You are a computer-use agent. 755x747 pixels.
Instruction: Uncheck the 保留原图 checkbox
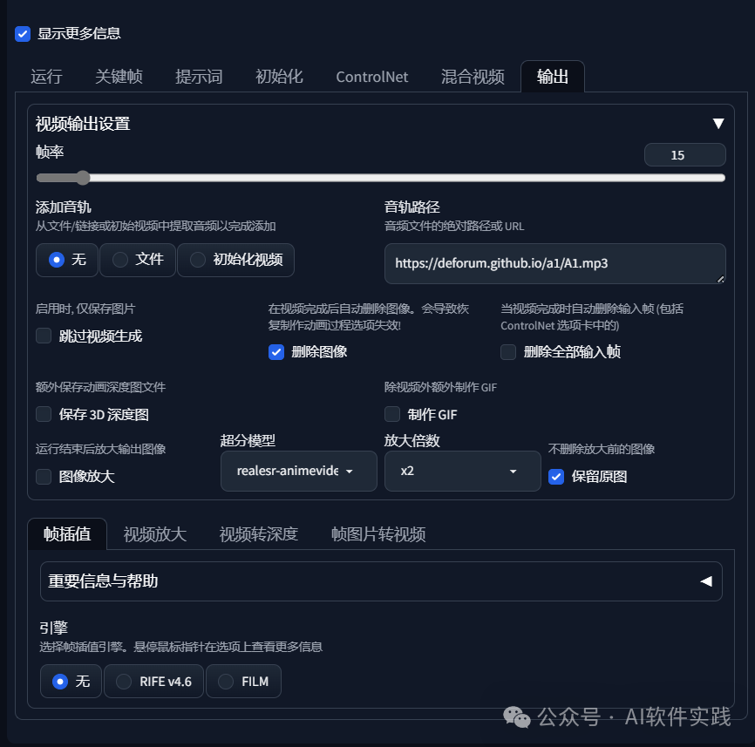tap(556, 477)
